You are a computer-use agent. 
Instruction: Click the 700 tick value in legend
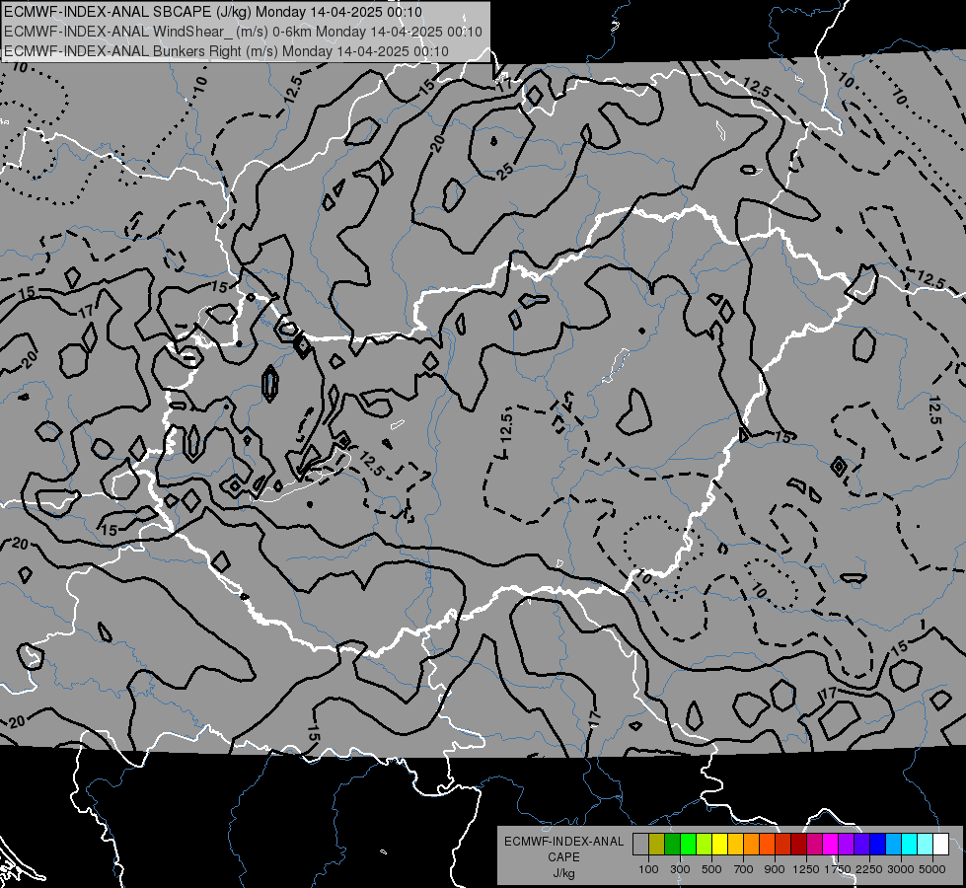(x=743, y=869)
